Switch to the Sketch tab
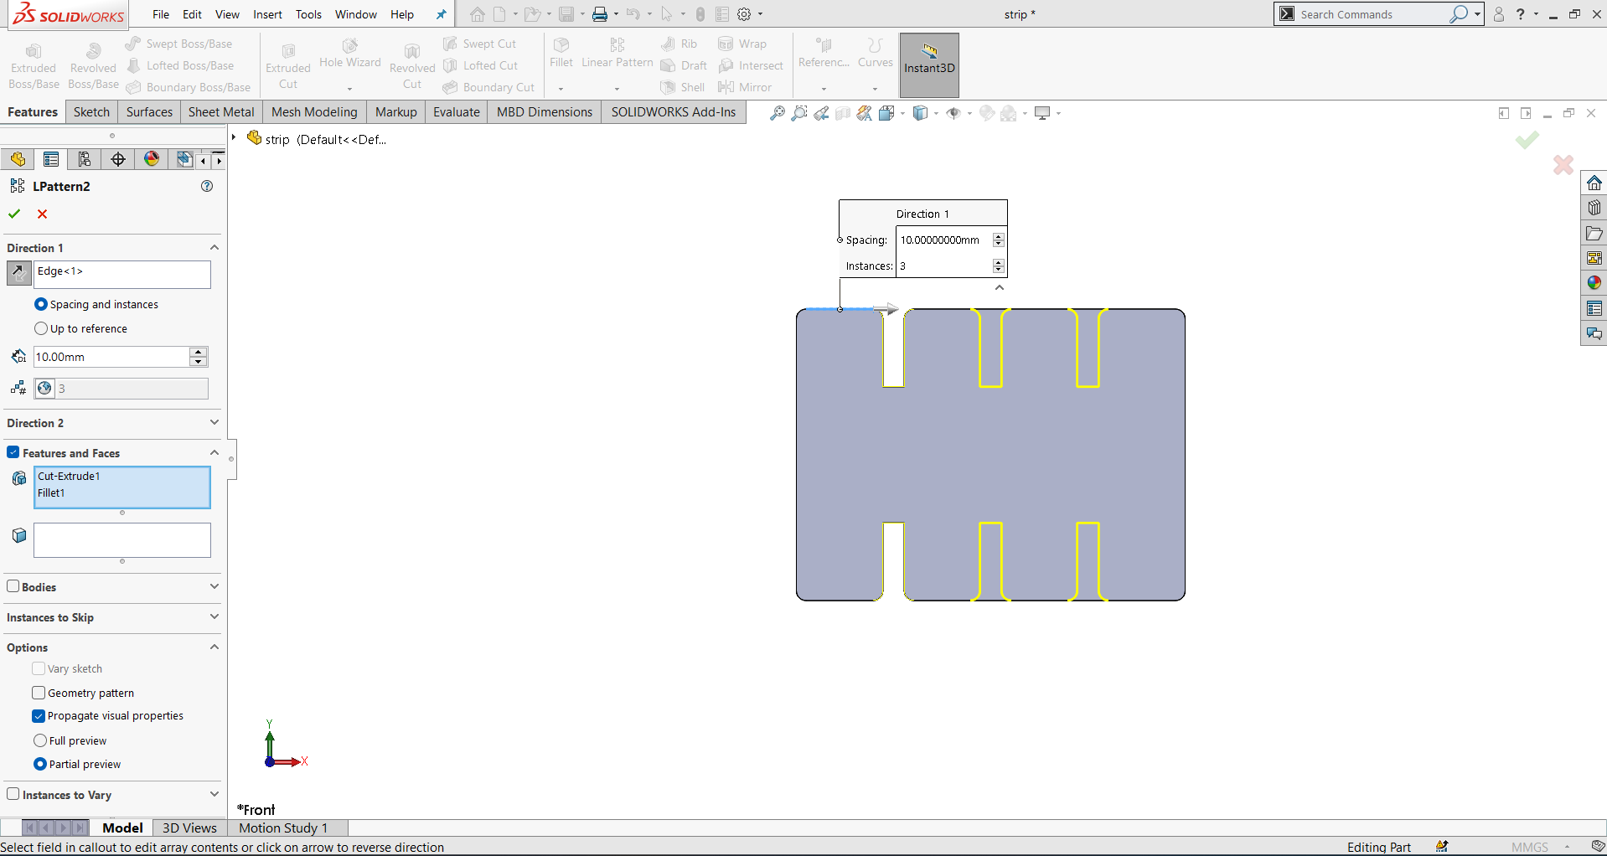This screenshot has height=856, width=1607. 91,112
